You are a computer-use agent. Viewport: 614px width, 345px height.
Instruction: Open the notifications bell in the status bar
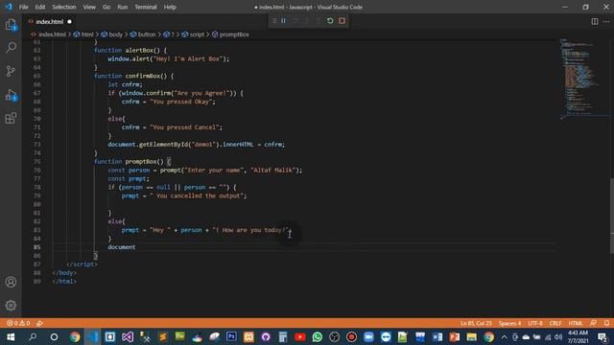tap(606, 323)
